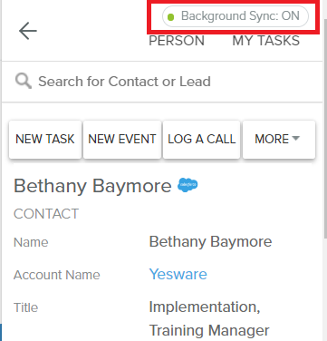Toggle the Background Sync: ON pill
Image resolution: width=327 pixels, height=341 pixels.
tap(236, 16)
